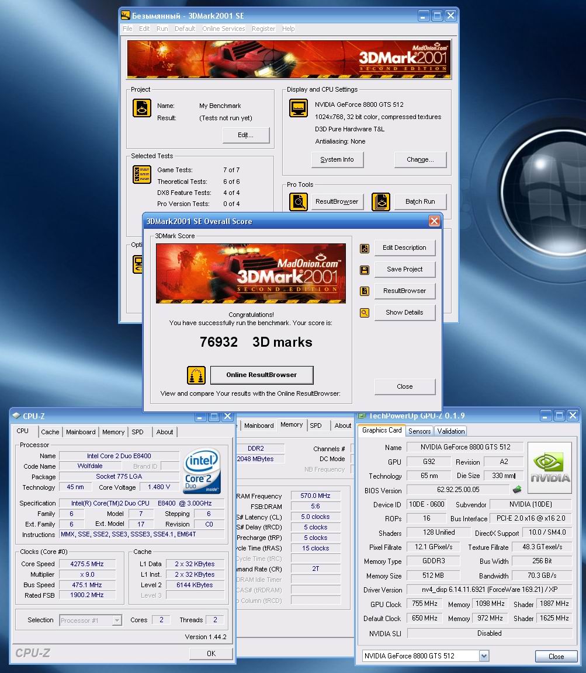Click the GPU-Z title bar app icon
The height and width of the screenshot is (673, 586).
pyautogui.click(x=362, y=416)
